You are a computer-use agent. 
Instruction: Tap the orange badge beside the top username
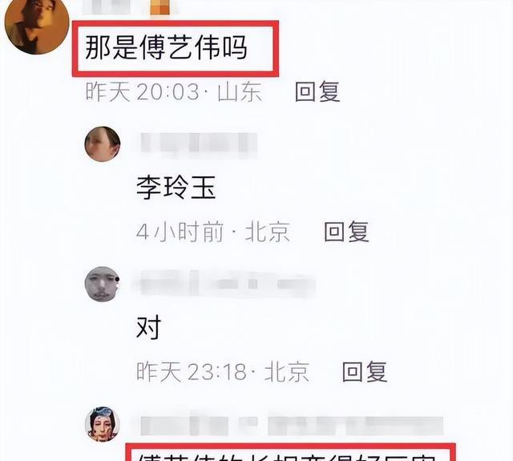pyautogui.click(x=160, y=8)
